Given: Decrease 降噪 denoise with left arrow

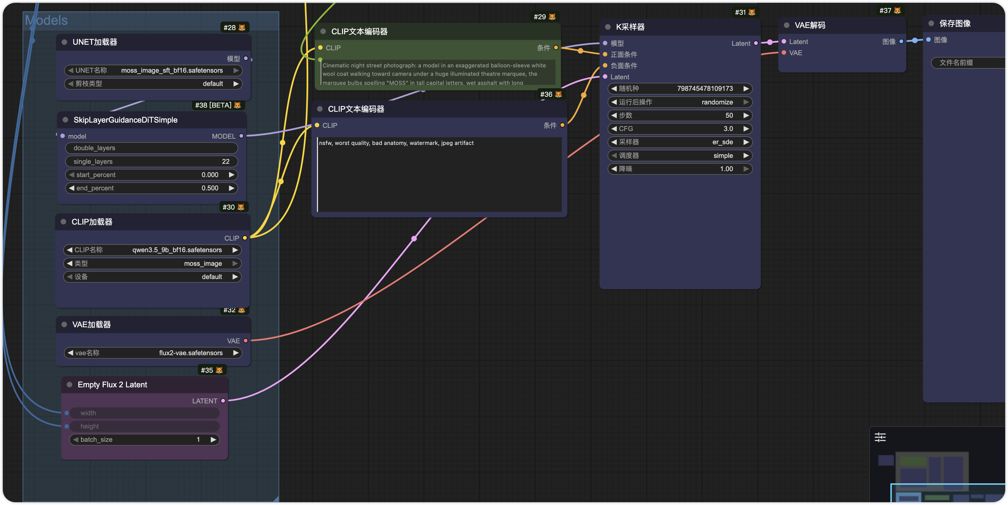Looking at the screenshot, I should (614, 169).
